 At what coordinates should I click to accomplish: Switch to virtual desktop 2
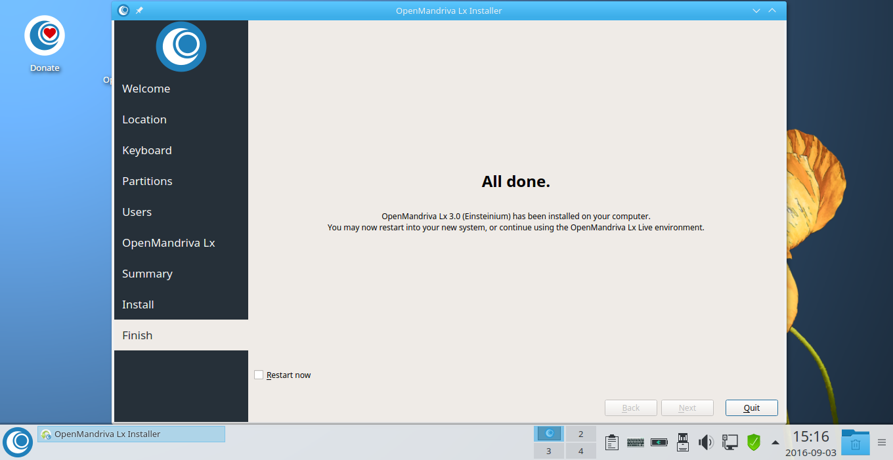pyautogui.click(x=580, y=434)
